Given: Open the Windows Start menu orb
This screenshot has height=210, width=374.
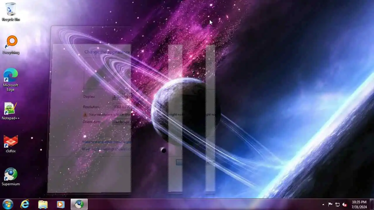Looking at the screenshot, I should 8,204.
